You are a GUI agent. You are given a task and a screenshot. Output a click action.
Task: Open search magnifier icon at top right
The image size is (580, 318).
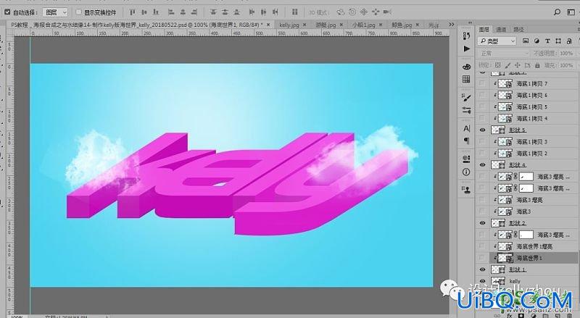coord(557,12)
